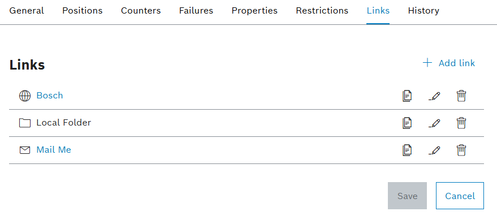Copy the Mail Me link

(407, 150)
